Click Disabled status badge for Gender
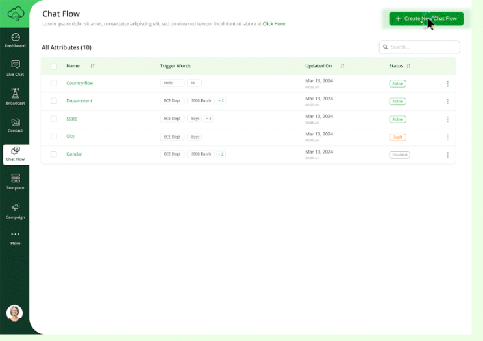 tap(399, 155)
